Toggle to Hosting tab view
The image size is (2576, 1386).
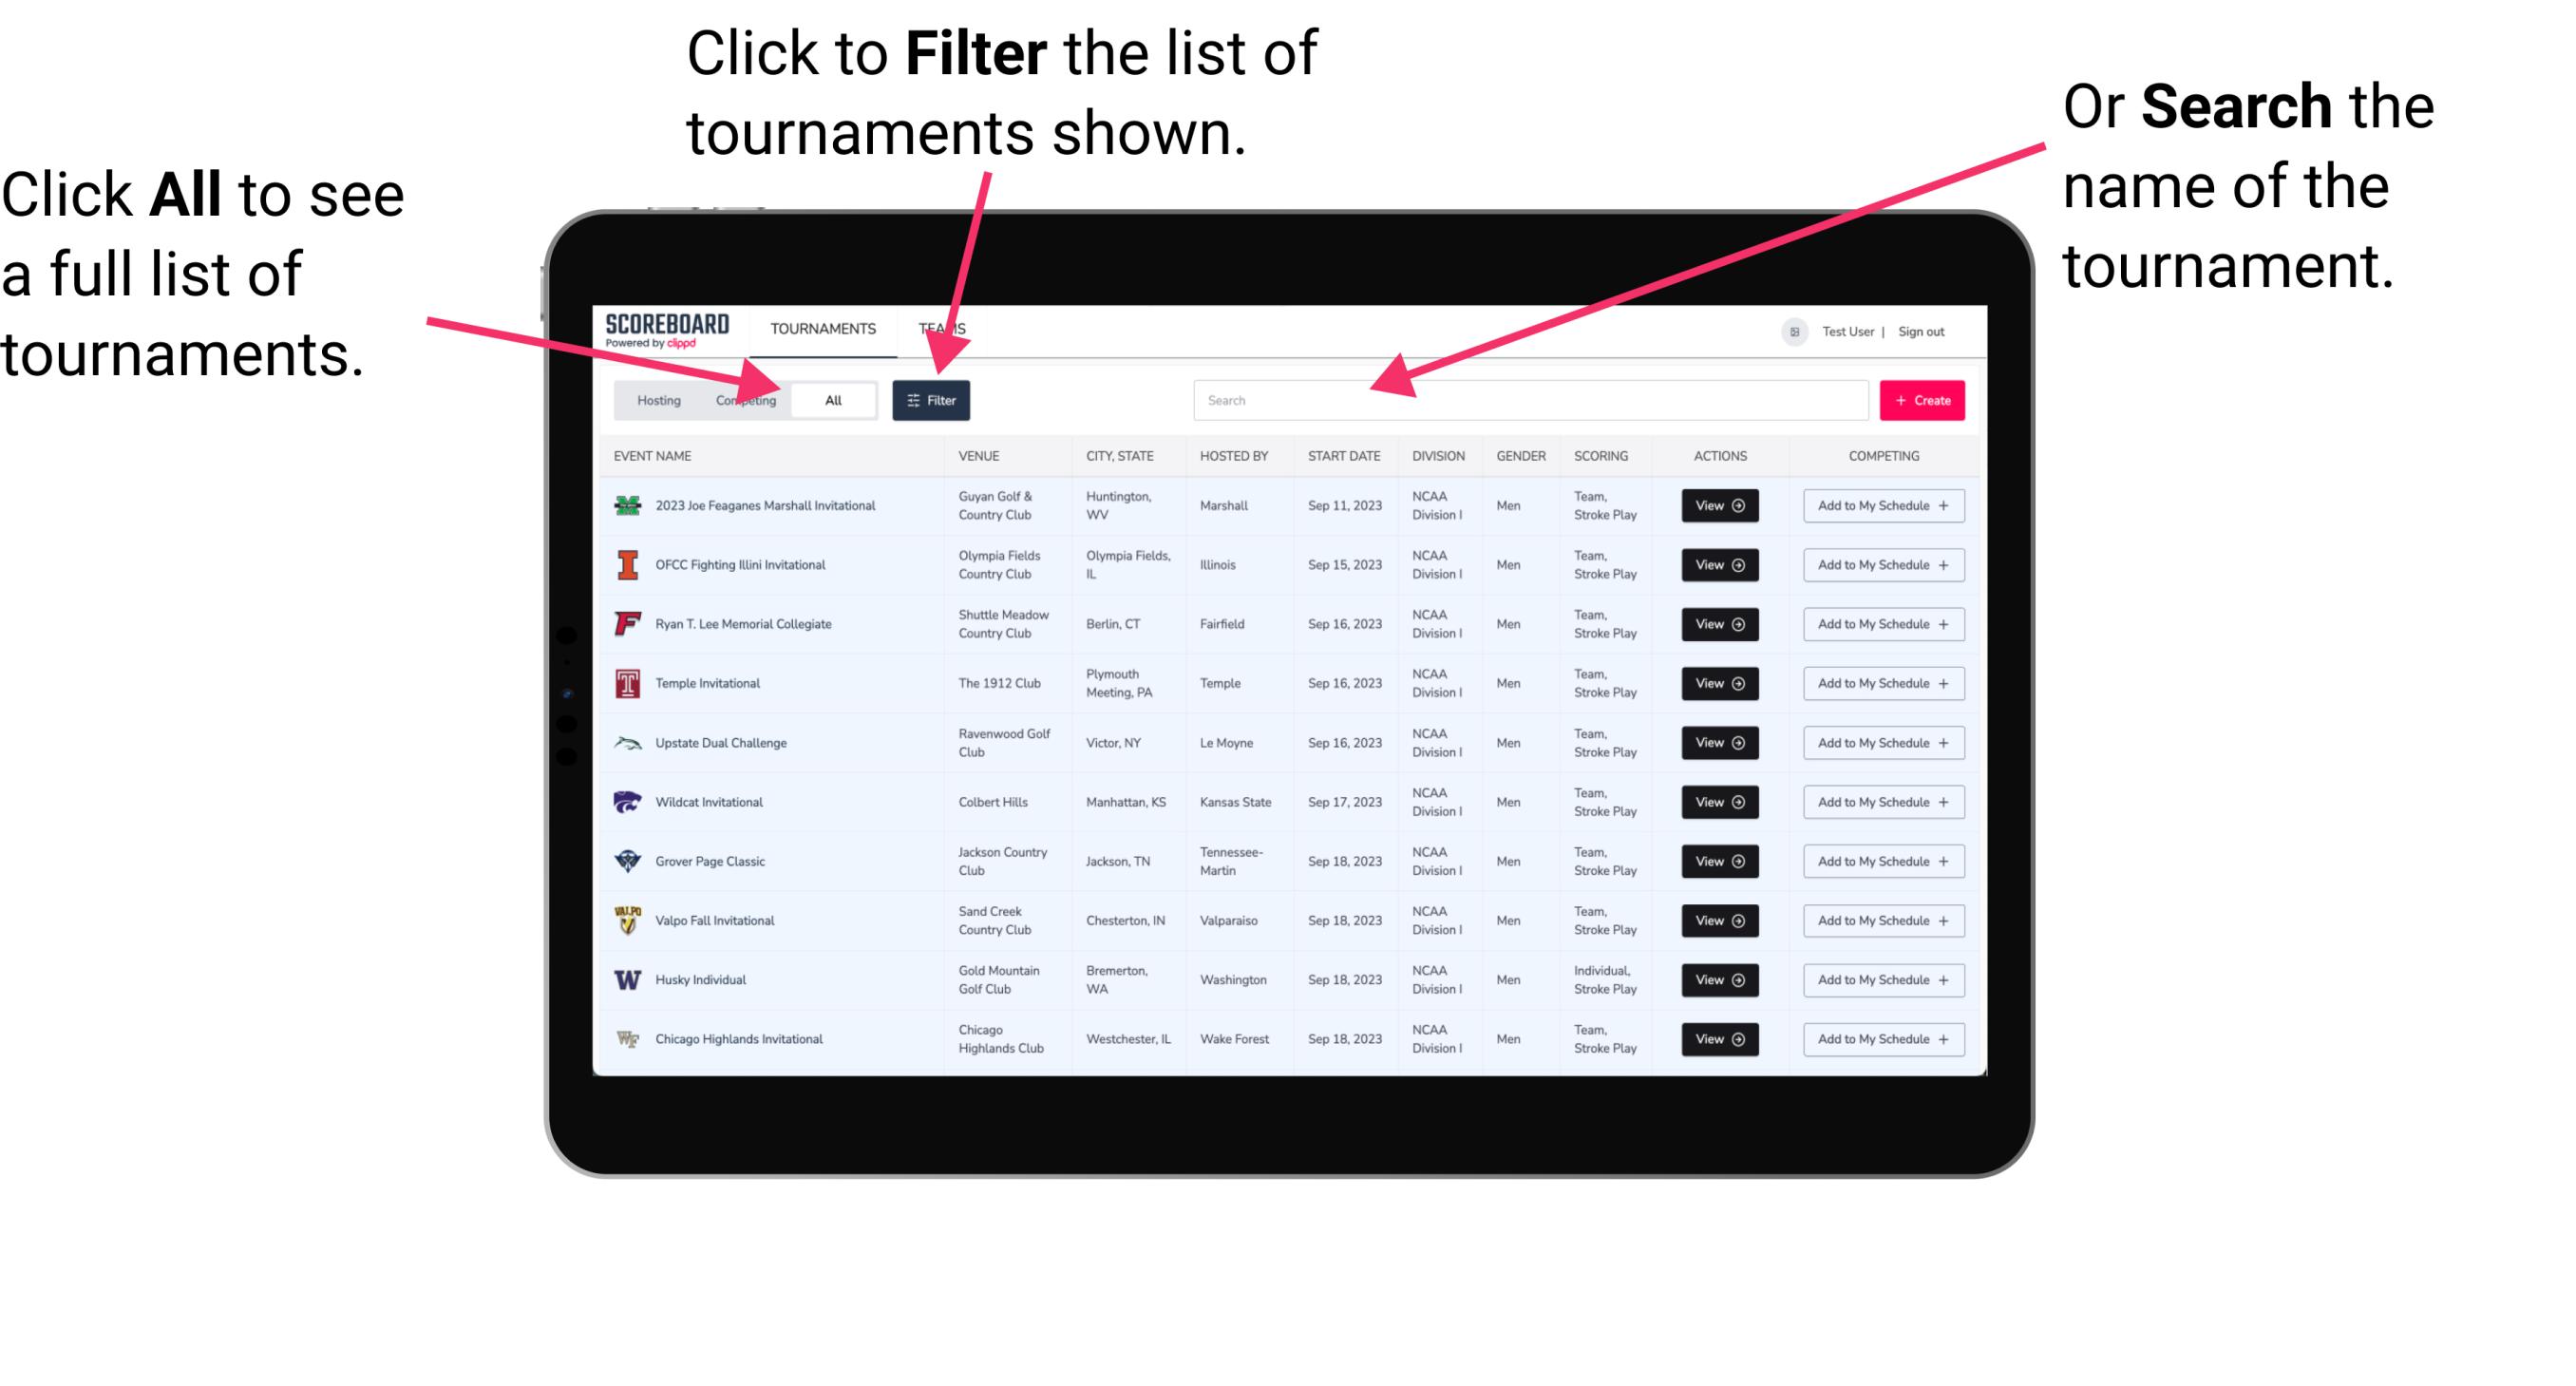(x=653, y=399)
